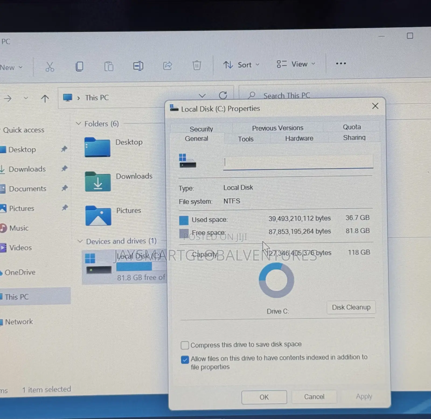The width and height of the screenshot is (431, 419).
Task: Go up one folder level arrow
Action: point(45,99)
